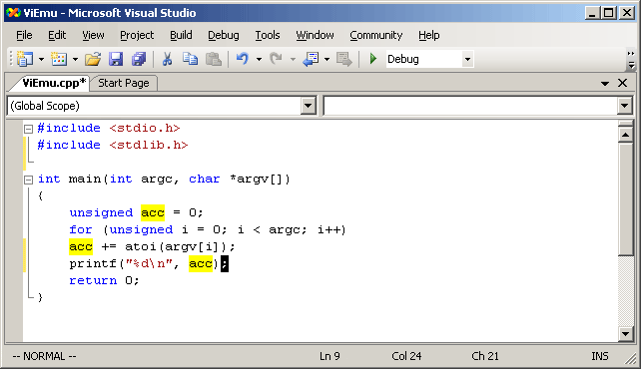Open the View menu
This screenshot has width=641, height=369.
point(93,36)
